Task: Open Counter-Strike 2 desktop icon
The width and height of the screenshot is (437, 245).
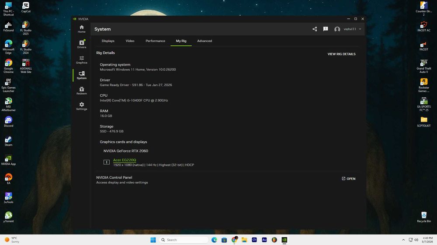Action: coord(423,9)
